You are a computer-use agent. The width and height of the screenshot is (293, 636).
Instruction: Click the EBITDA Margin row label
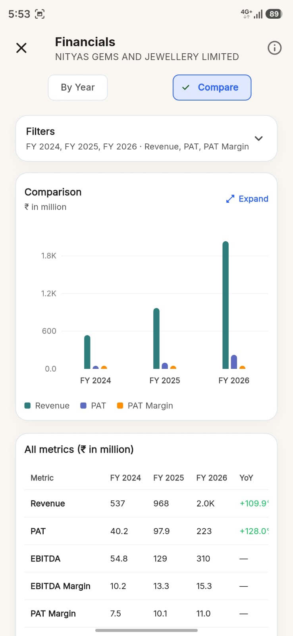click(x=60, y=586)
